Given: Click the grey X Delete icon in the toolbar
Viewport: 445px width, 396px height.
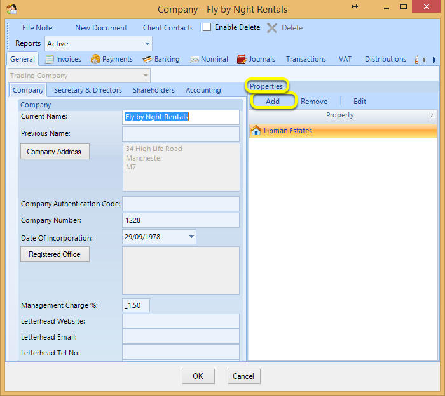Looking at the screenshot, I should (272, 28).
